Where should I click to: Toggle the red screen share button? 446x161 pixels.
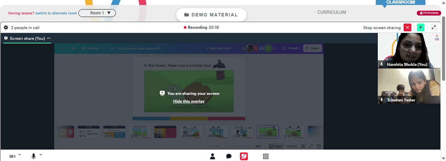click(x=244, y=156)
